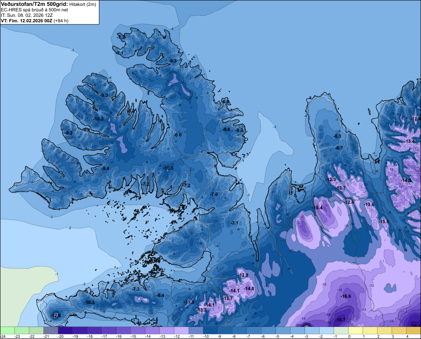The image size is (421, 339).
Task: Click the -18.7 temperature value on the map
Action: click(x=341, y=320)
